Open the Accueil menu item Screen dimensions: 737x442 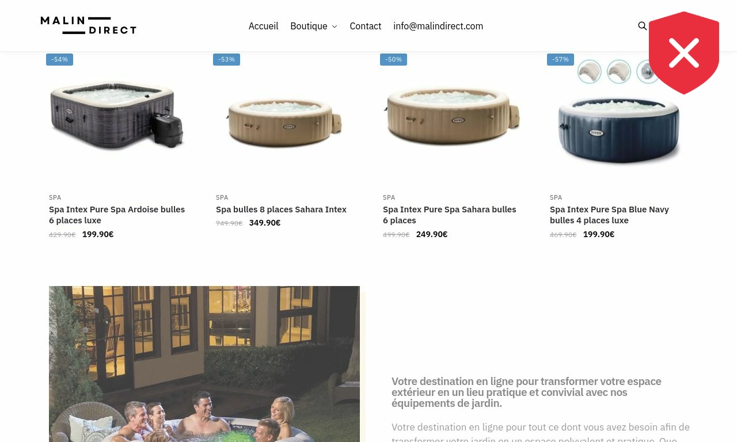pos(263,26)
